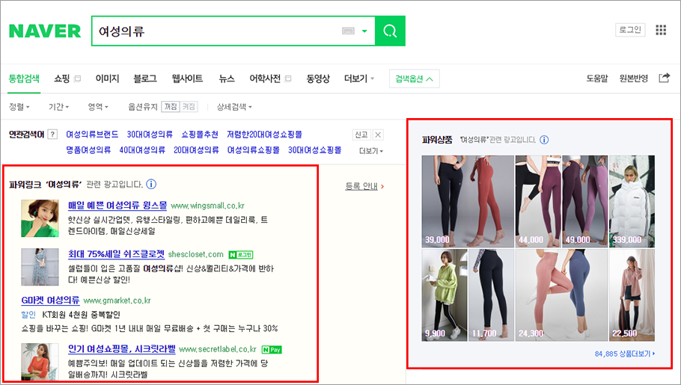Open the 윙스몰 ad thumbnail

pyautogui.click(x=40, y=218)
